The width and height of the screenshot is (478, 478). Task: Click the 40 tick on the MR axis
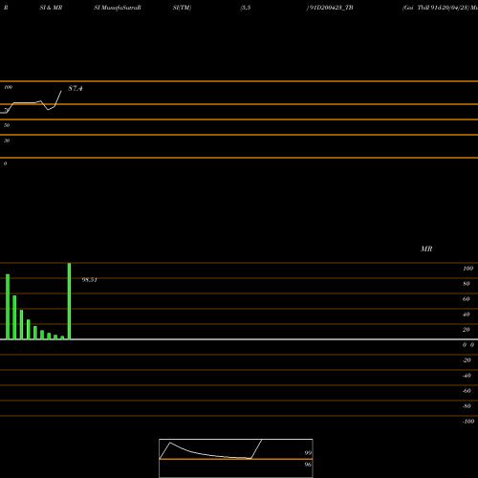466,315
